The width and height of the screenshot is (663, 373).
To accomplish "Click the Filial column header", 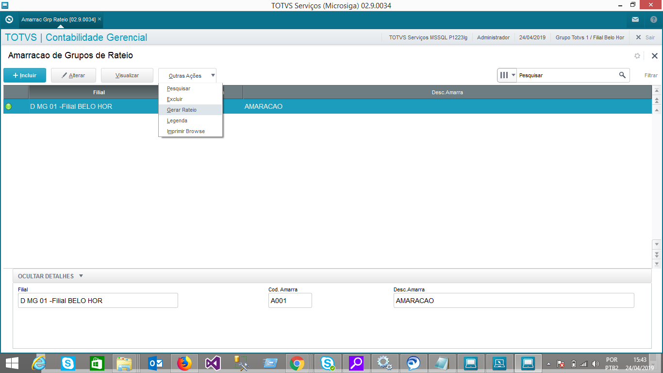I will (99, 92).
